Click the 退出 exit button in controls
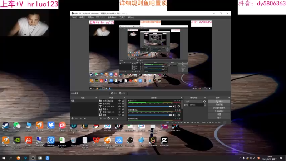The width and height of the screenshot is (286, 161). (219, 118)
